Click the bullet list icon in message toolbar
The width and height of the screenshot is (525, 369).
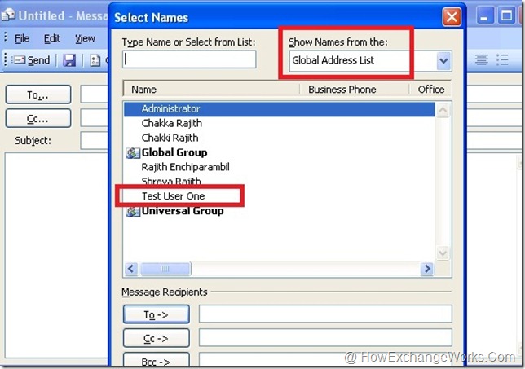point(502,60)
